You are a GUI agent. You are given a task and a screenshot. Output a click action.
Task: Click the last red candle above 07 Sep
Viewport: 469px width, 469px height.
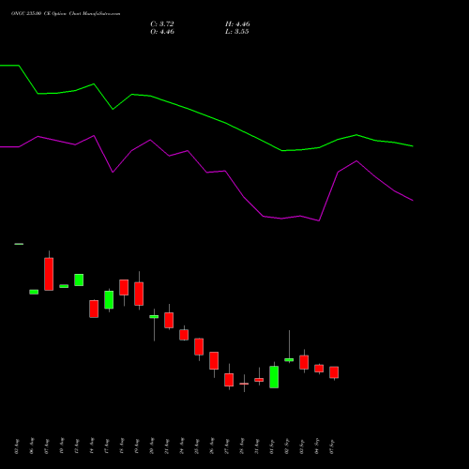point(334,372)
